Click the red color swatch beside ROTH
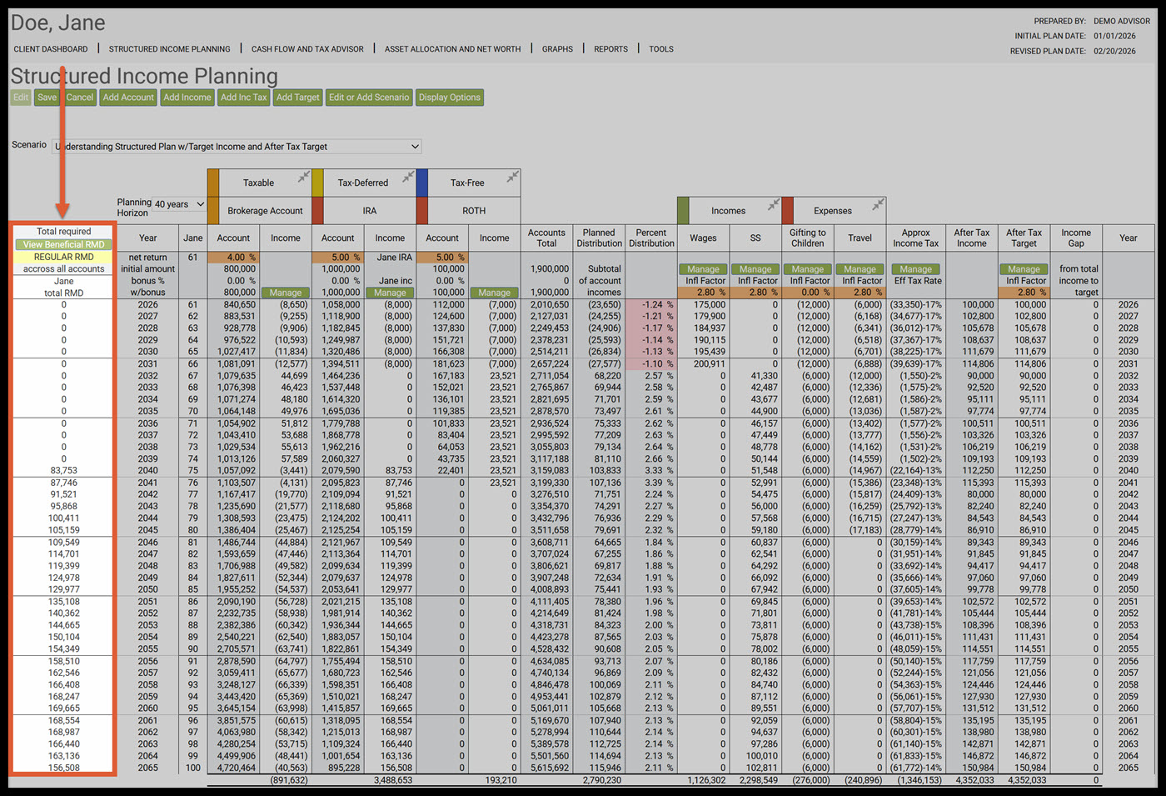 [422, 211]
